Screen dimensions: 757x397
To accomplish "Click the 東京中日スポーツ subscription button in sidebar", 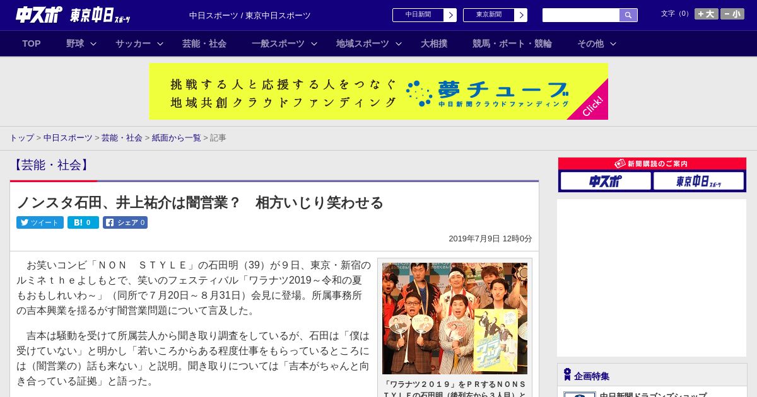I will tap(699, 181).
